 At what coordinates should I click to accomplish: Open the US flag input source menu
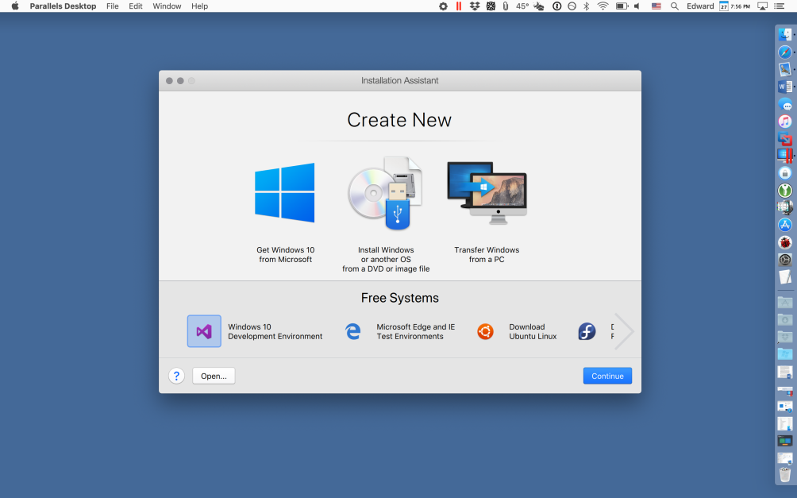click(x=656, y=6)
